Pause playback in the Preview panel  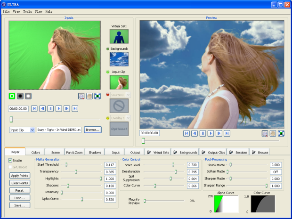tap(203, 133)
